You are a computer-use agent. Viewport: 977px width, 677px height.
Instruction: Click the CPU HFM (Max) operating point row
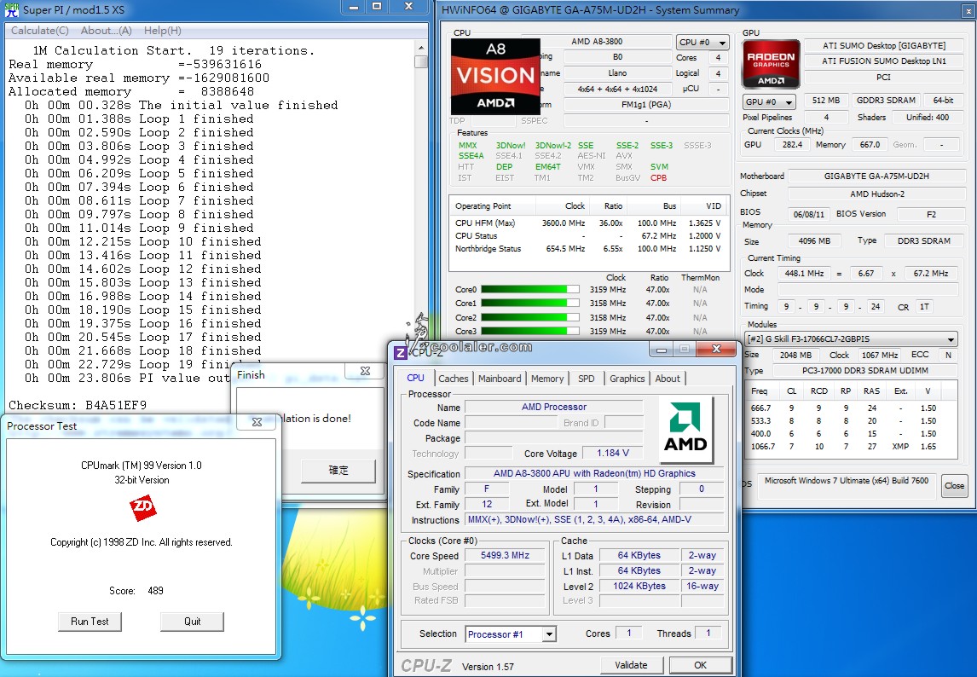pos(587,223)
